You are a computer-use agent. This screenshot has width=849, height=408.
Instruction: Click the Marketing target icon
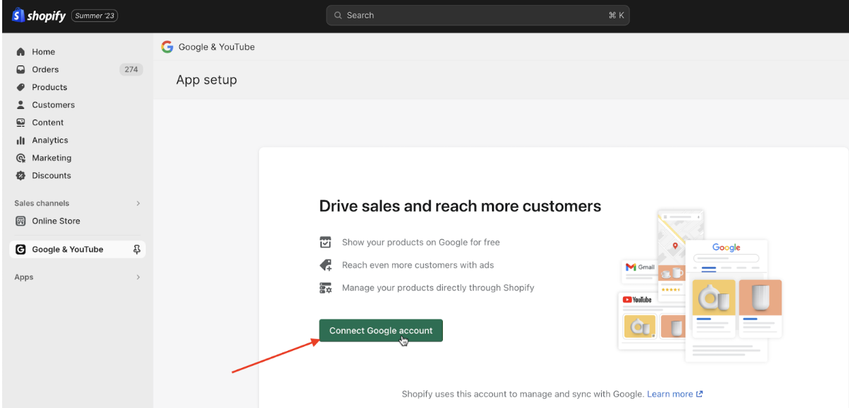coord(20,158)
